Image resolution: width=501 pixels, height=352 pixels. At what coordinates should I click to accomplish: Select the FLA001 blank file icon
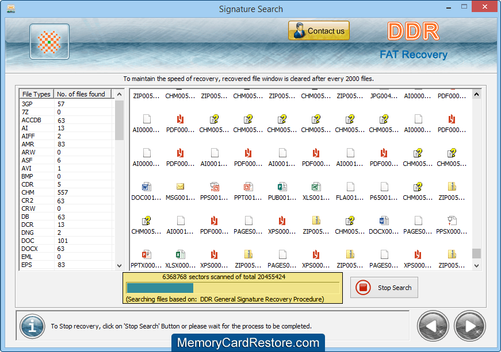pos(350,187)
